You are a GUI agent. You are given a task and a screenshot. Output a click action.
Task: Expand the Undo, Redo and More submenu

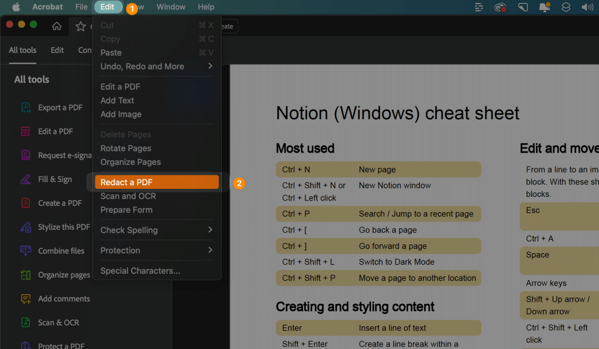[156, 67]
